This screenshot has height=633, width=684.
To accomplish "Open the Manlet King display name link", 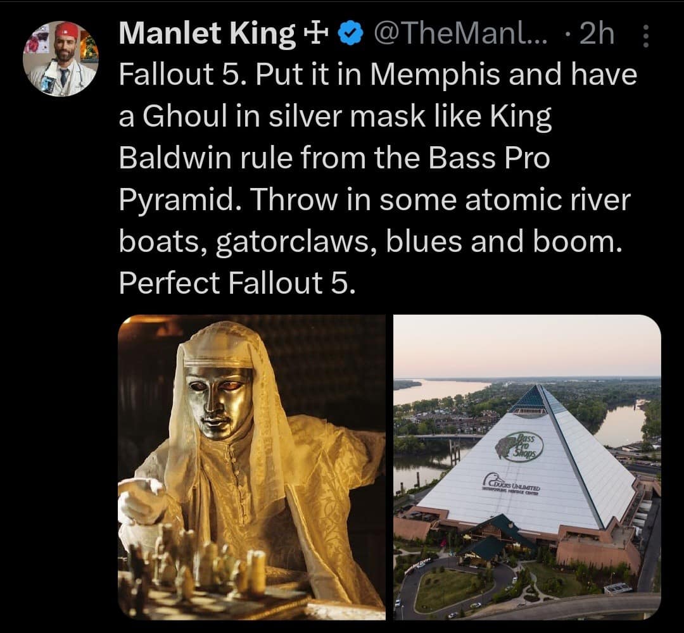I will pyautogui.click(x=206, y=34).
